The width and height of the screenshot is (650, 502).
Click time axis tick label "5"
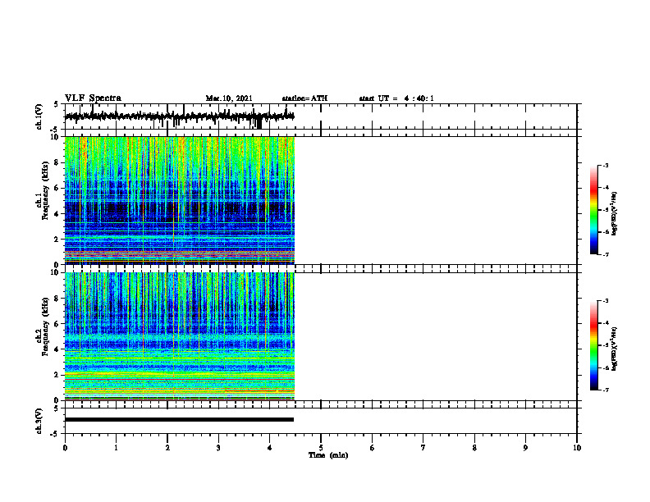(x=321, y=448)
